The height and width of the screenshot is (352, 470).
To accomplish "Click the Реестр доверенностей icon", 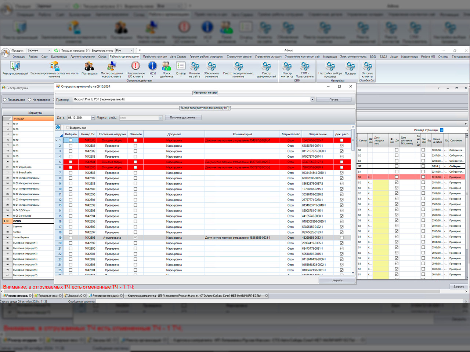I will pyautogui.click(x=266, y=69).
